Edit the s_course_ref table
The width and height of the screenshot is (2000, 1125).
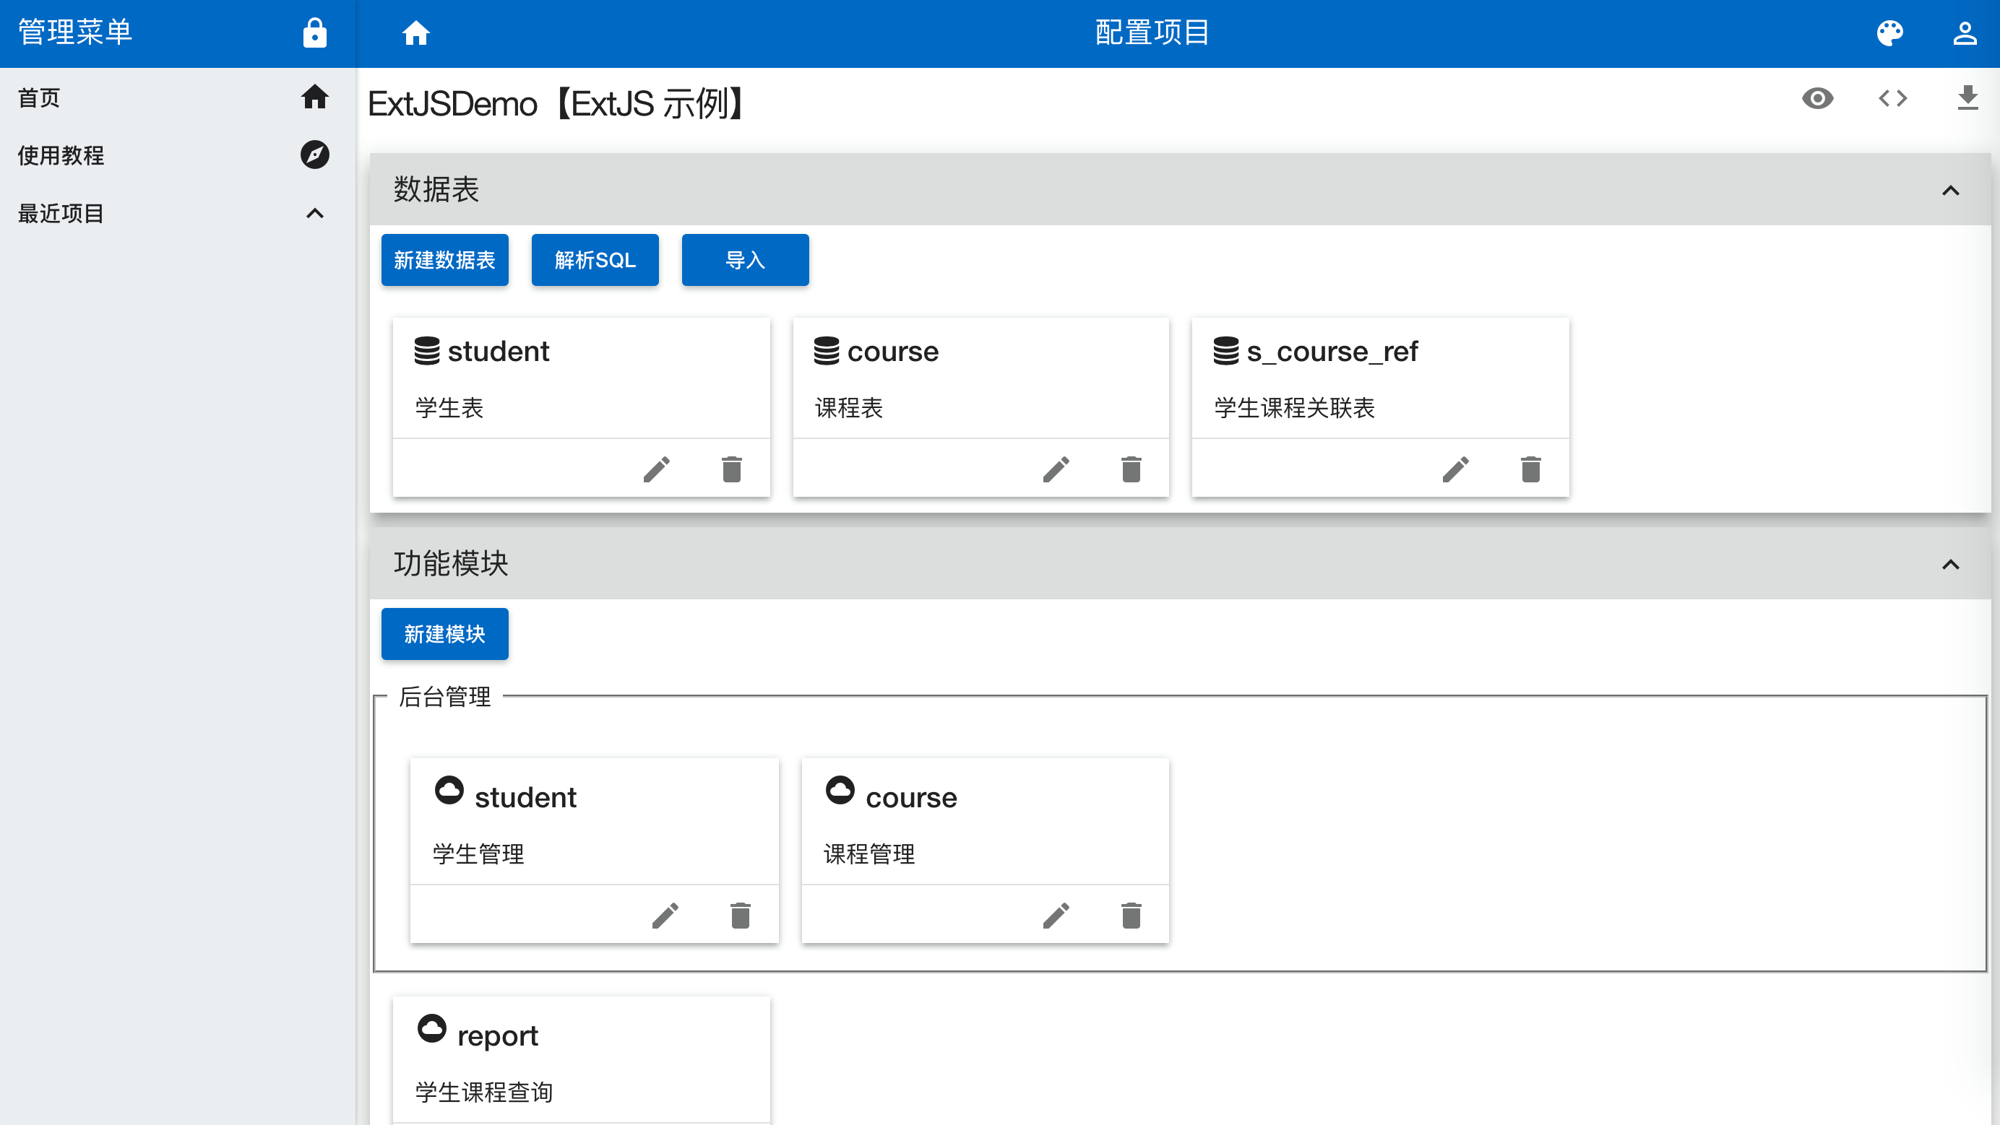click(1455, 469)
